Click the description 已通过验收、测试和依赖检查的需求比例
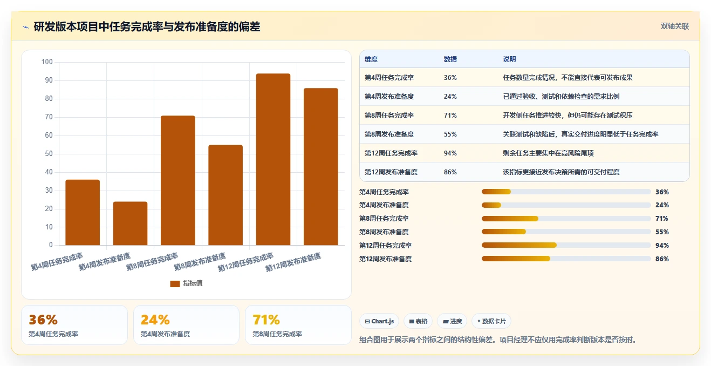 click(561, 97)
